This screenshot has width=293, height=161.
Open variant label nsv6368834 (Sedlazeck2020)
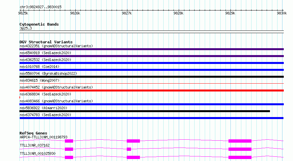point(45,94)
